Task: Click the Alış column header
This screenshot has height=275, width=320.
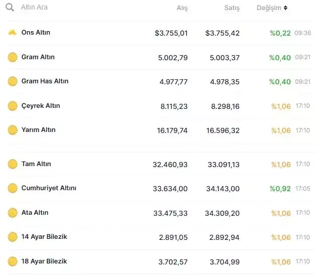Action: pyautogui.click(x=182, y=8)
